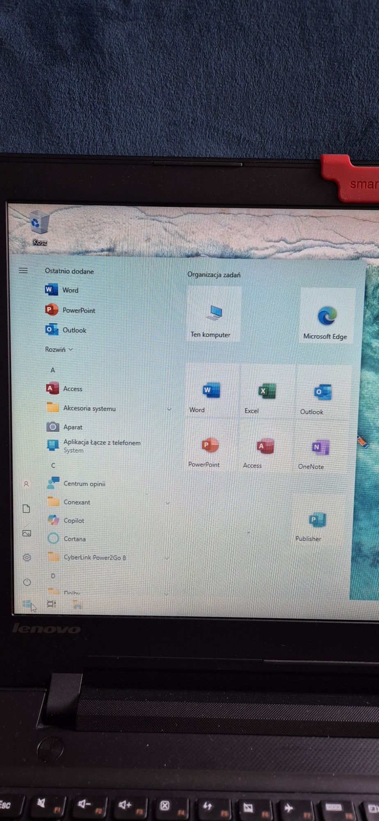
Task: Launch Copilot from app list
Action: tap(66, 520)
